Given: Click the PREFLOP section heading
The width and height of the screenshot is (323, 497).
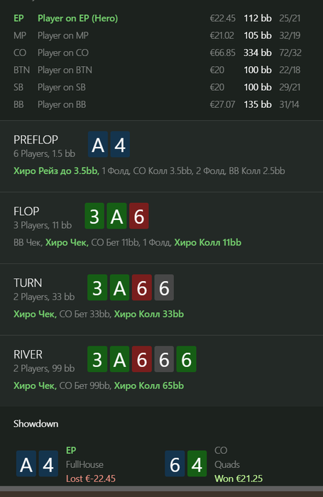Looking at the screenshot, I should [x=35, y=140].
